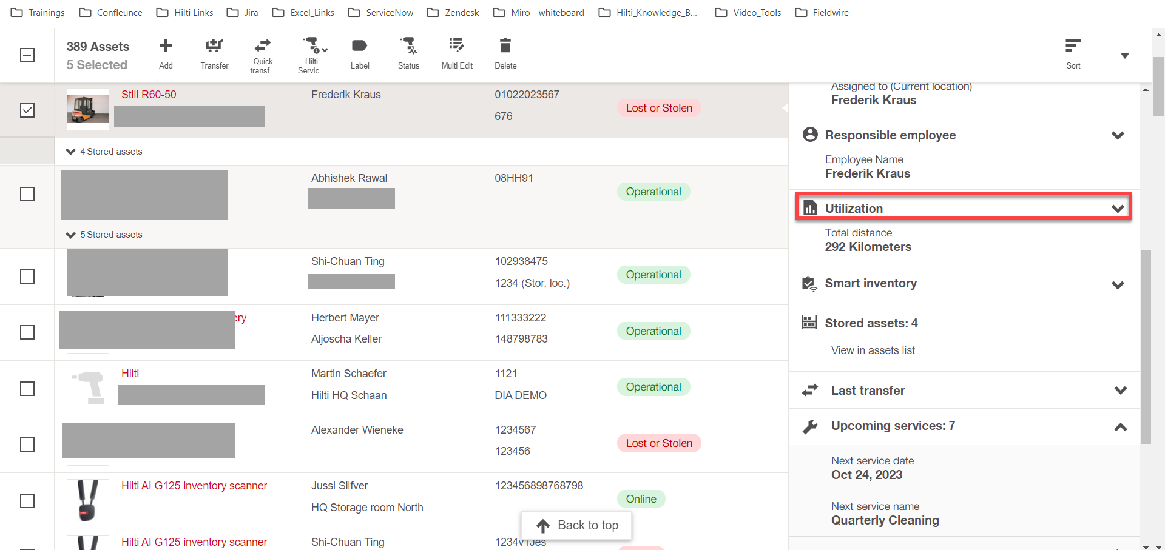1165x550 pixels.
Task: Click the Smart inventory icon
Action: (x=809, y=284)
